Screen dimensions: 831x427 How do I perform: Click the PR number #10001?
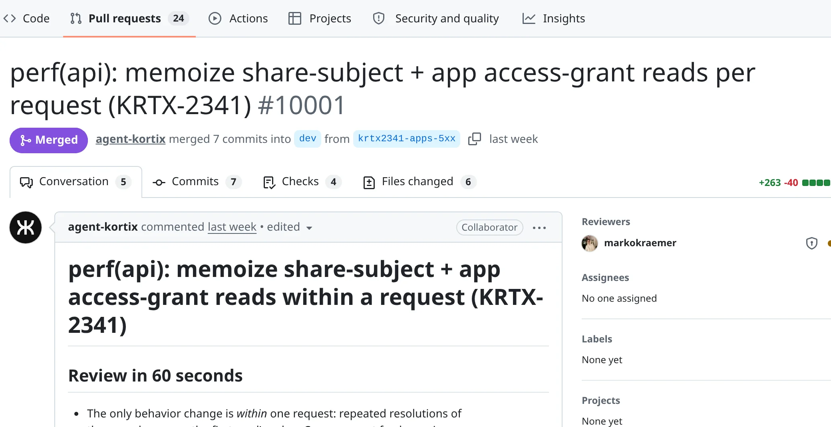click(x=301, y=106)
